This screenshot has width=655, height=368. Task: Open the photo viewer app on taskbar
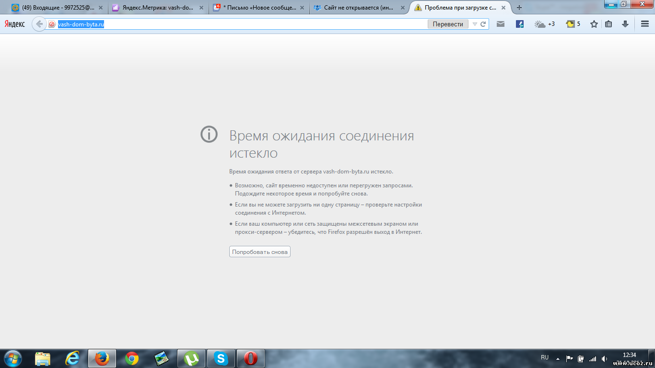coord(162,358)
